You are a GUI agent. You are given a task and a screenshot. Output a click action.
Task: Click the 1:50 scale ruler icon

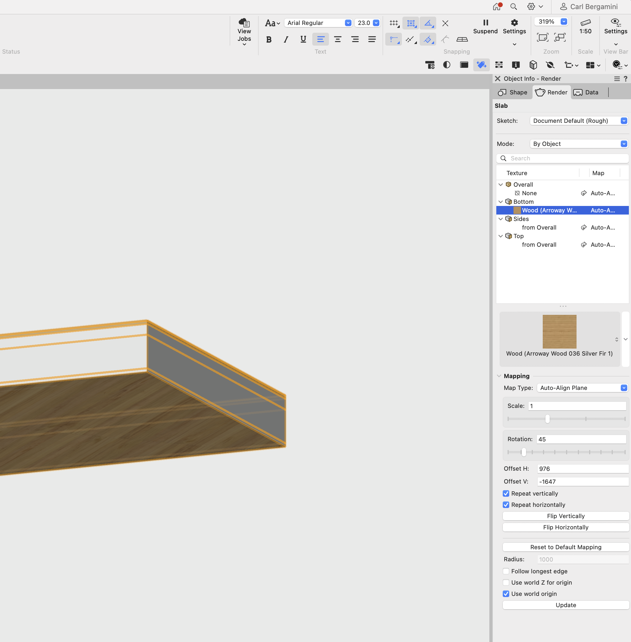click(585, 23)
